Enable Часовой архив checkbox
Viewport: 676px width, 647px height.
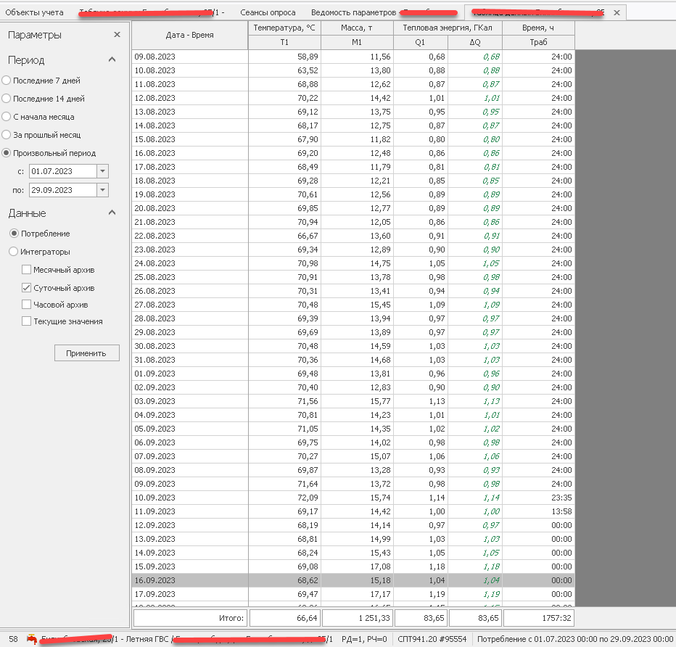26,305
